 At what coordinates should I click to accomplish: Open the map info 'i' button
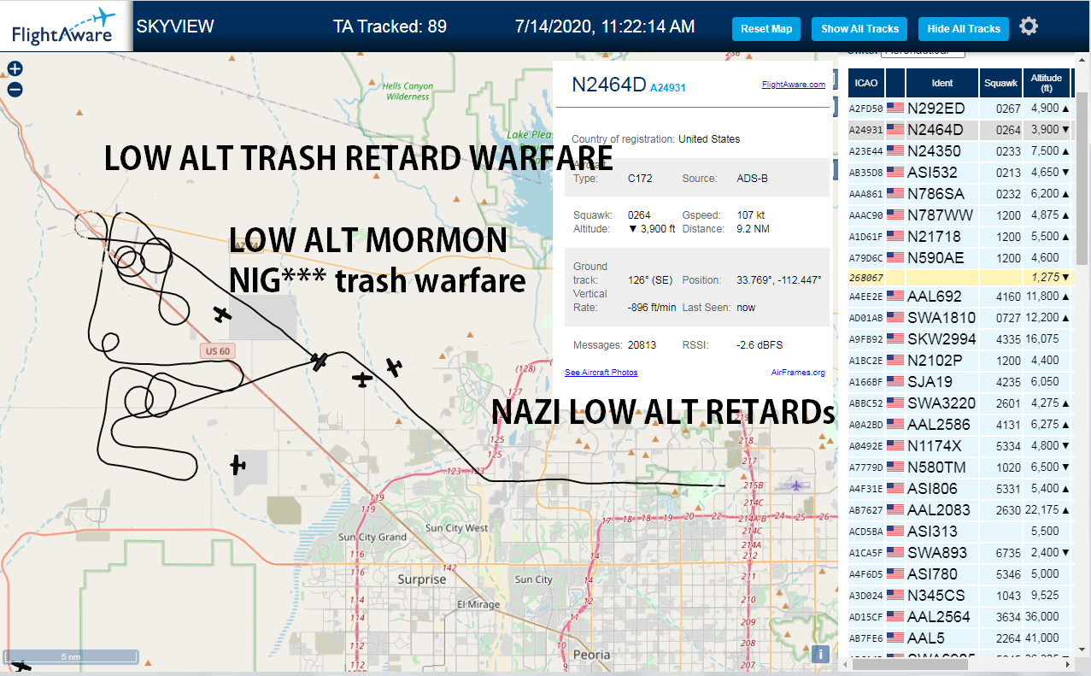pyautogui.click(x=820, y=654)
